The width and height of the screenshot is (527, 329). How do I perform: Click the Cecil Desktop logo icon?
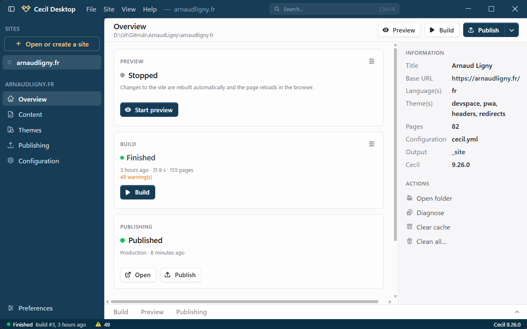[26, 9]
